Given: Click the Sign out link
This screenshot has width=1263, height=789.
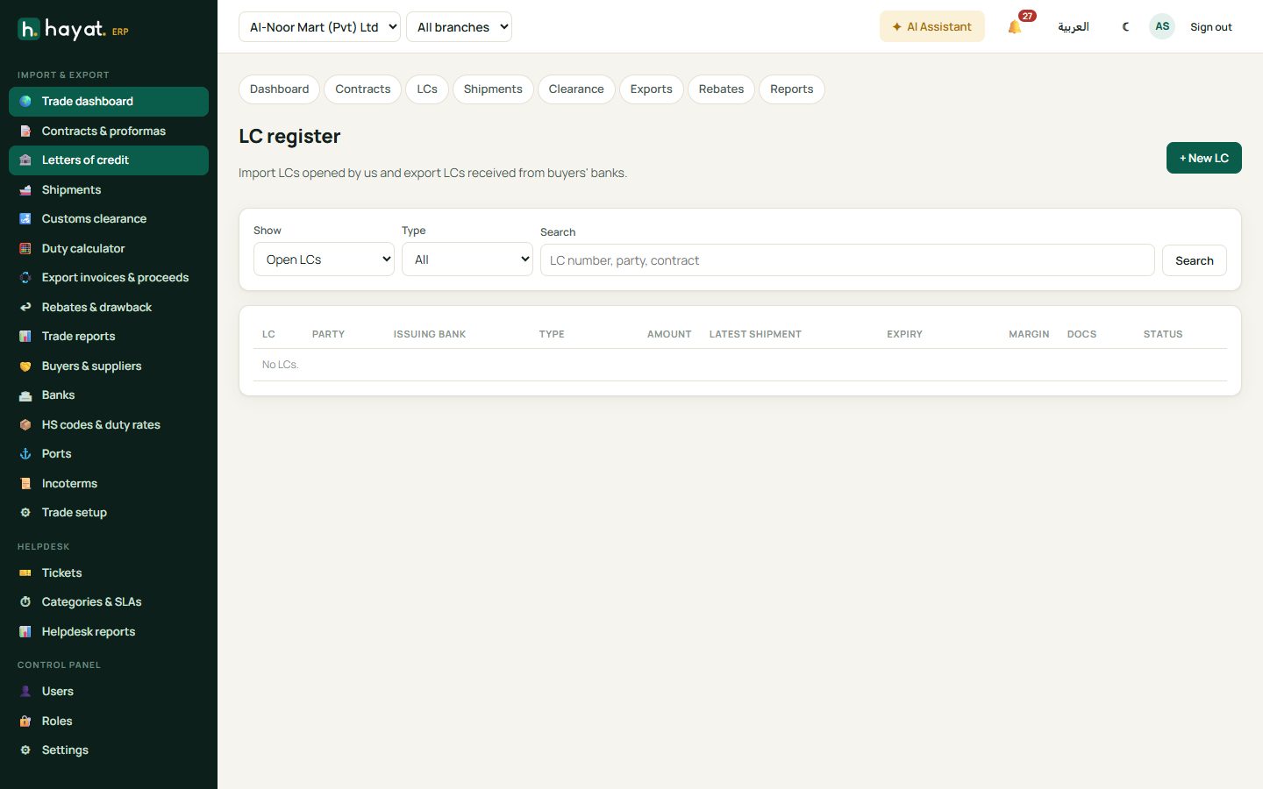Looking at the screenshot, I should 1211,27.
